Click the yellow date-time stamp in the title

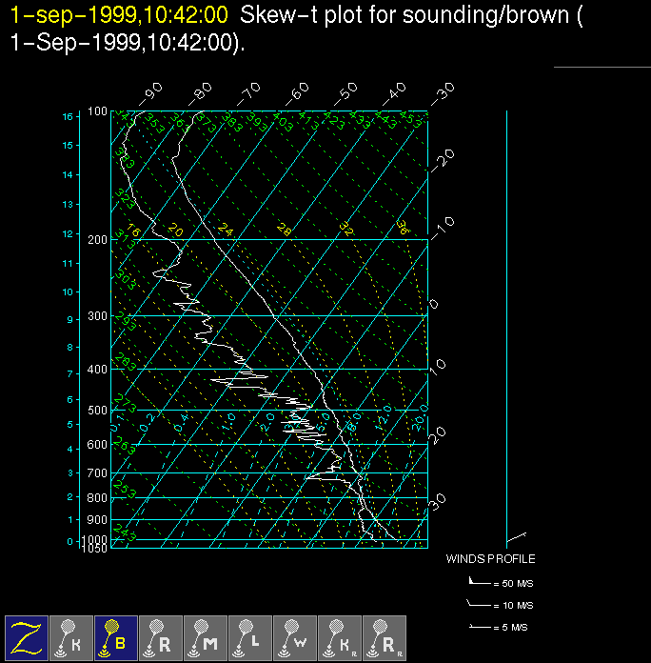coord(119,15)
